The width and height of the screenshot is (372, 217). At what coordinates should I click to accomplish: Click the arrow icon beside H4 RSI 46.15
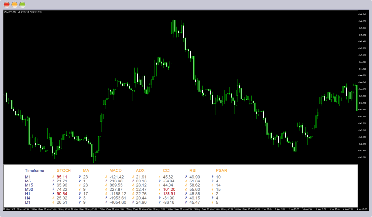[186, 198]
